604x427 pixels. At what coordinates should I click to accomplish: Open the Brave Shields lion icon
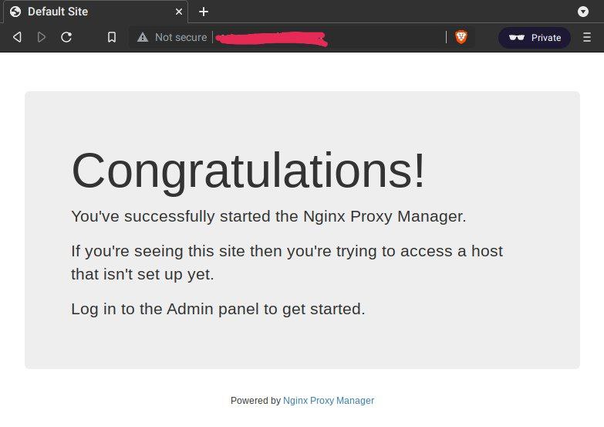coord(461,37)
